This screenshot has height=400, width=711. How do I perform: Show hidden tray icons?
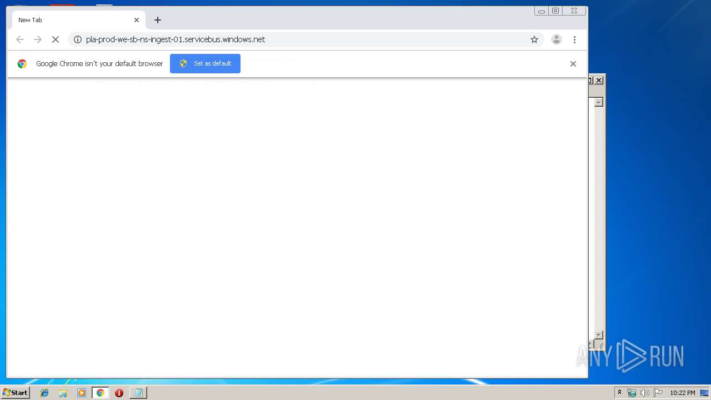[619, 393]
